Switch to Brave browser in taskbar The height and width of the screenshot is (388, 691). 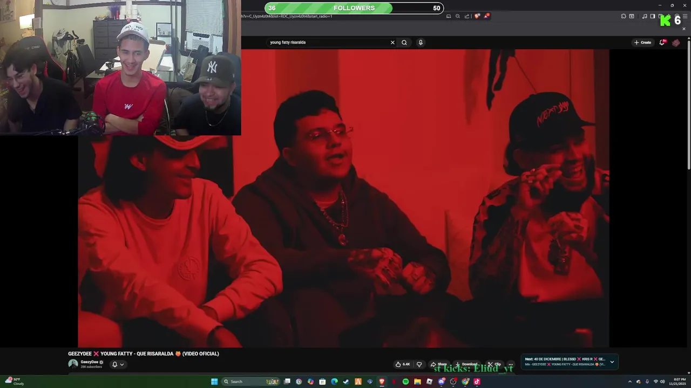pyautogui.click(x=382, y=382)
